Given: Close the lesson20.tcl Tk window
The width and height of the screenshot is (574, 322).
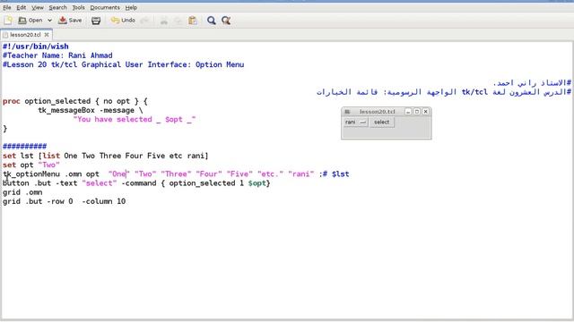Looking at the screenshot, I should coord(426,112).
